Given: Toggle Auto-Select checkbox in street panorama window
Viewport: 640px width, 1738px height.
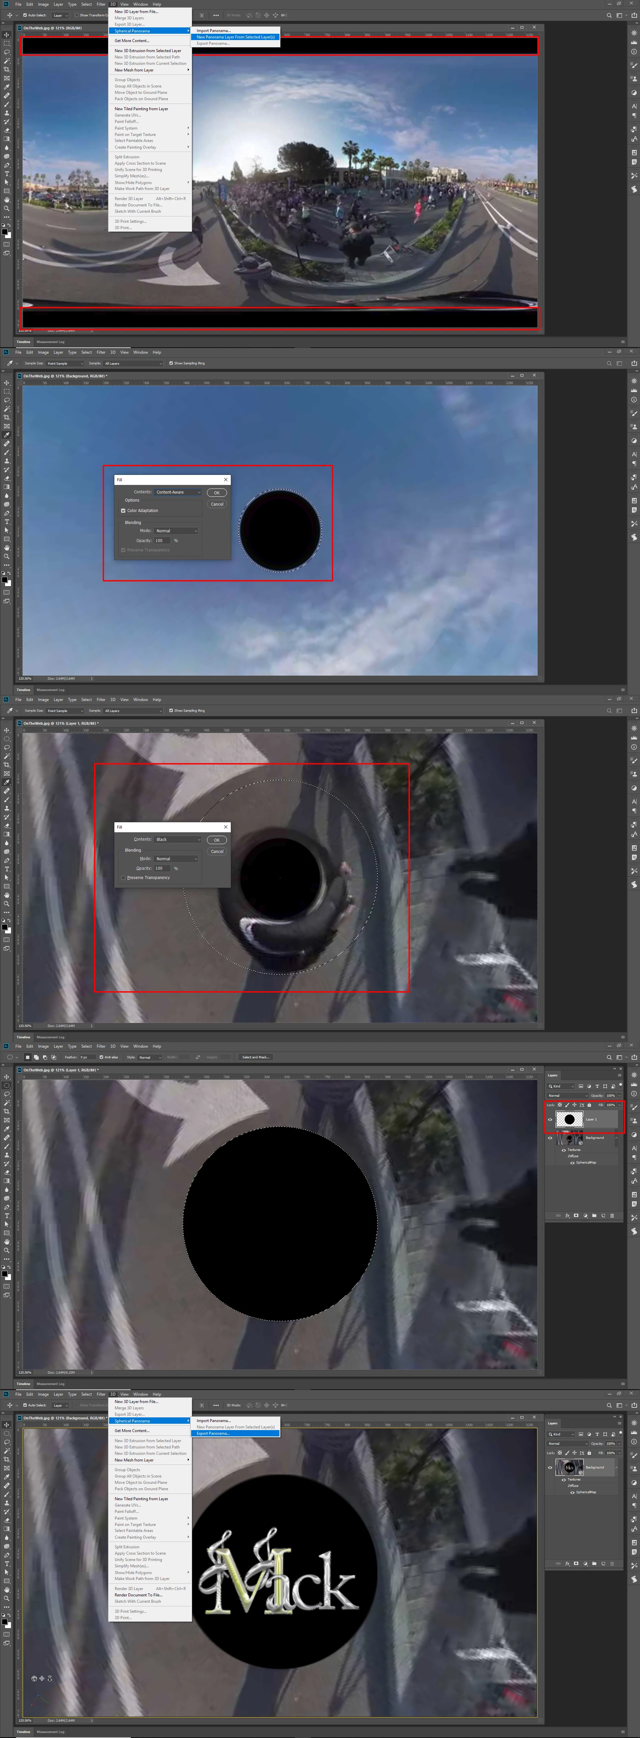Looking at the screenshot, I should (25, 15).
